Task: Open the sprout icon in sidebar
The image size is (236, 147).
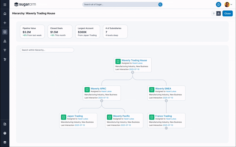Action: [x=5, y=59]
